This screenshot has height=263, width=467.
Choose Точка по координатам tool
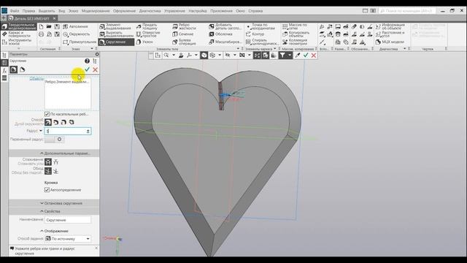tap(260, 26)
